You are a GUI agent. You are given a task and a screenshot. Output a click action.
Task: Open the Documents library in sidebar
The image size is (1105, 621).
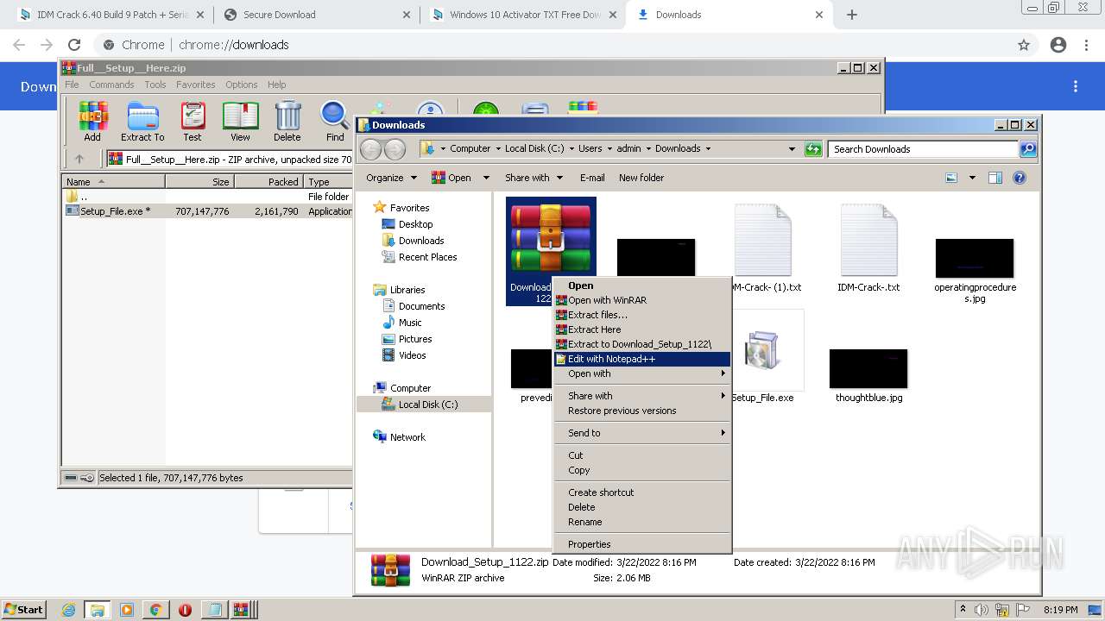(x=421, y=306)
